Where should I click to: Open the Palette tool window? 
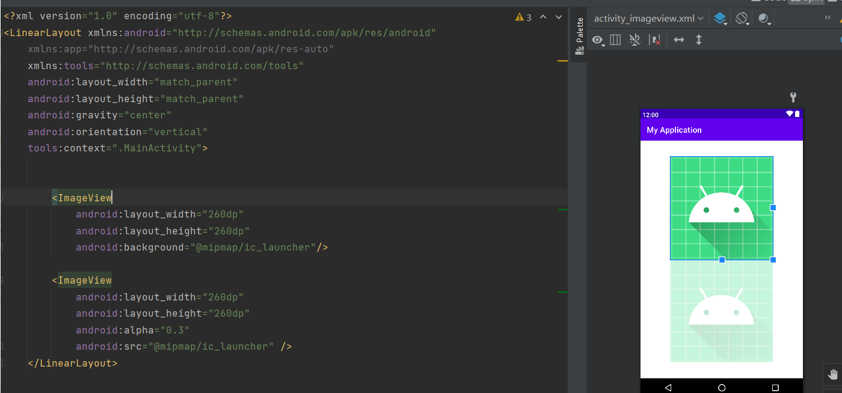(580, 37)
